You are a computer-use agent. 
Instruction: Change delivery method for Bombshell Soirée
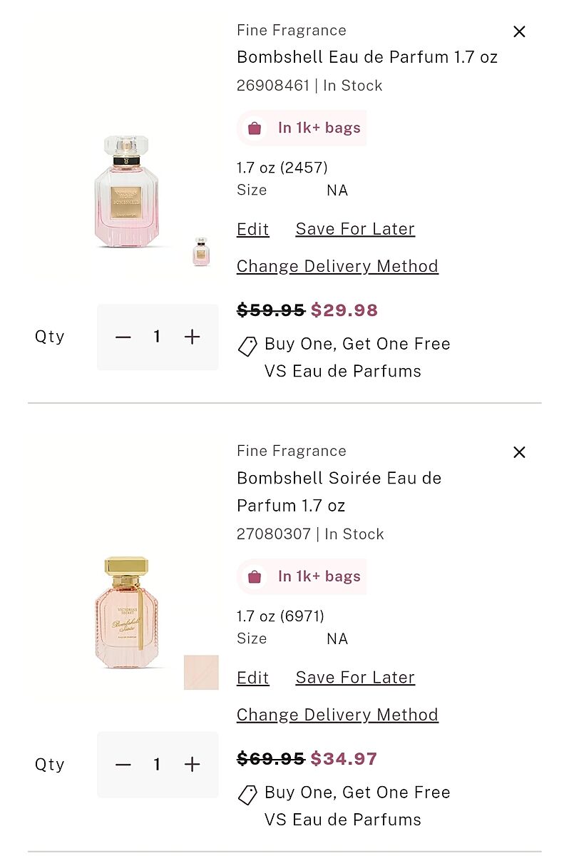(337, 715)
